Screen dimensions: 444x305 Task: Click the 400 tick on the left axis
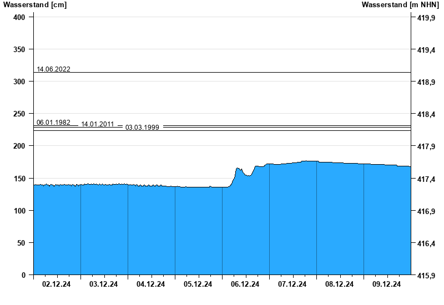pos(19,17)
